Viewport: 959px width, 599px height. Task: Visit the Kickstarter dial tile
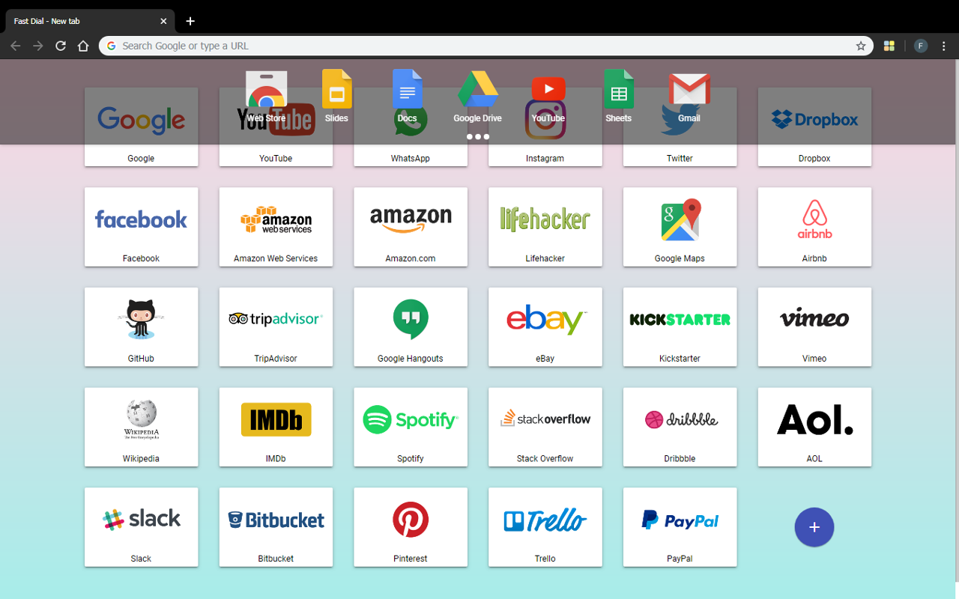pos(680,326)
